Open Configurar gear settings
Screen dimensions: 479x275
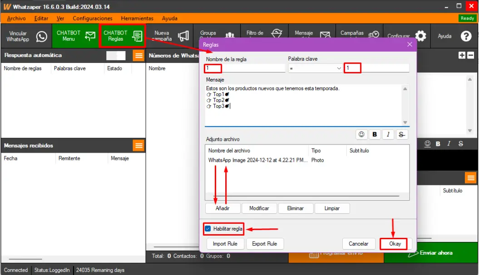[x=420, y=36]
